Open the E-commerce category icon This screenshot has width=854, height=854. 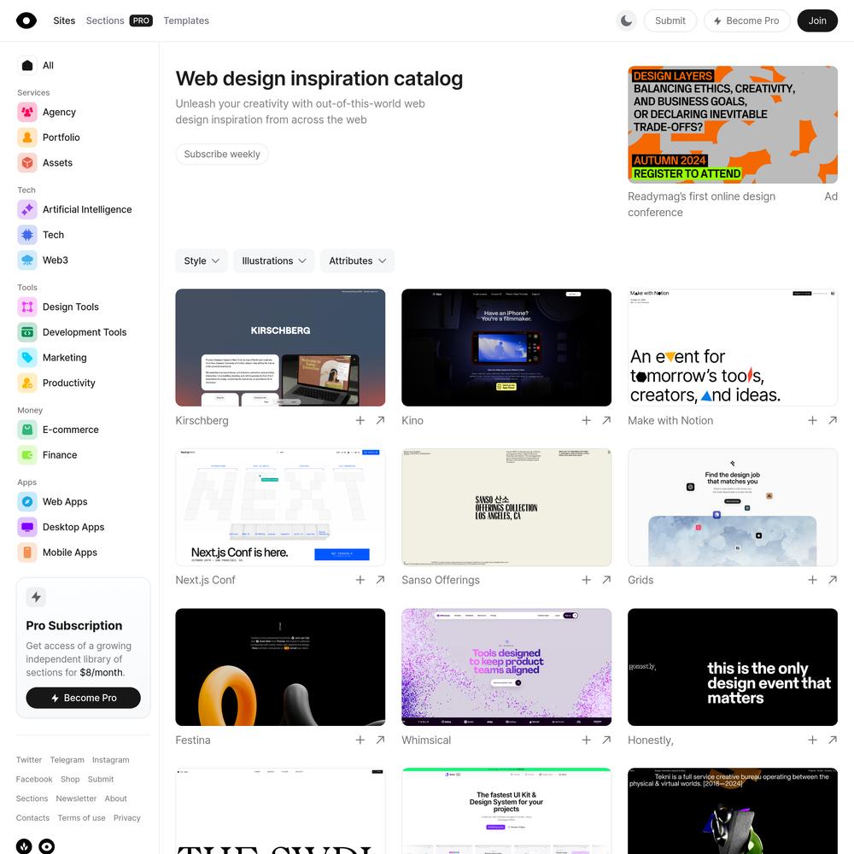27,430
